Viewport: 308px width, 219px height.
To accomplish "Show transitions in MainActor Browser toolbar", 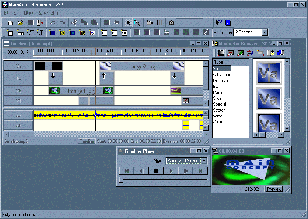I will tap(221, 53).
